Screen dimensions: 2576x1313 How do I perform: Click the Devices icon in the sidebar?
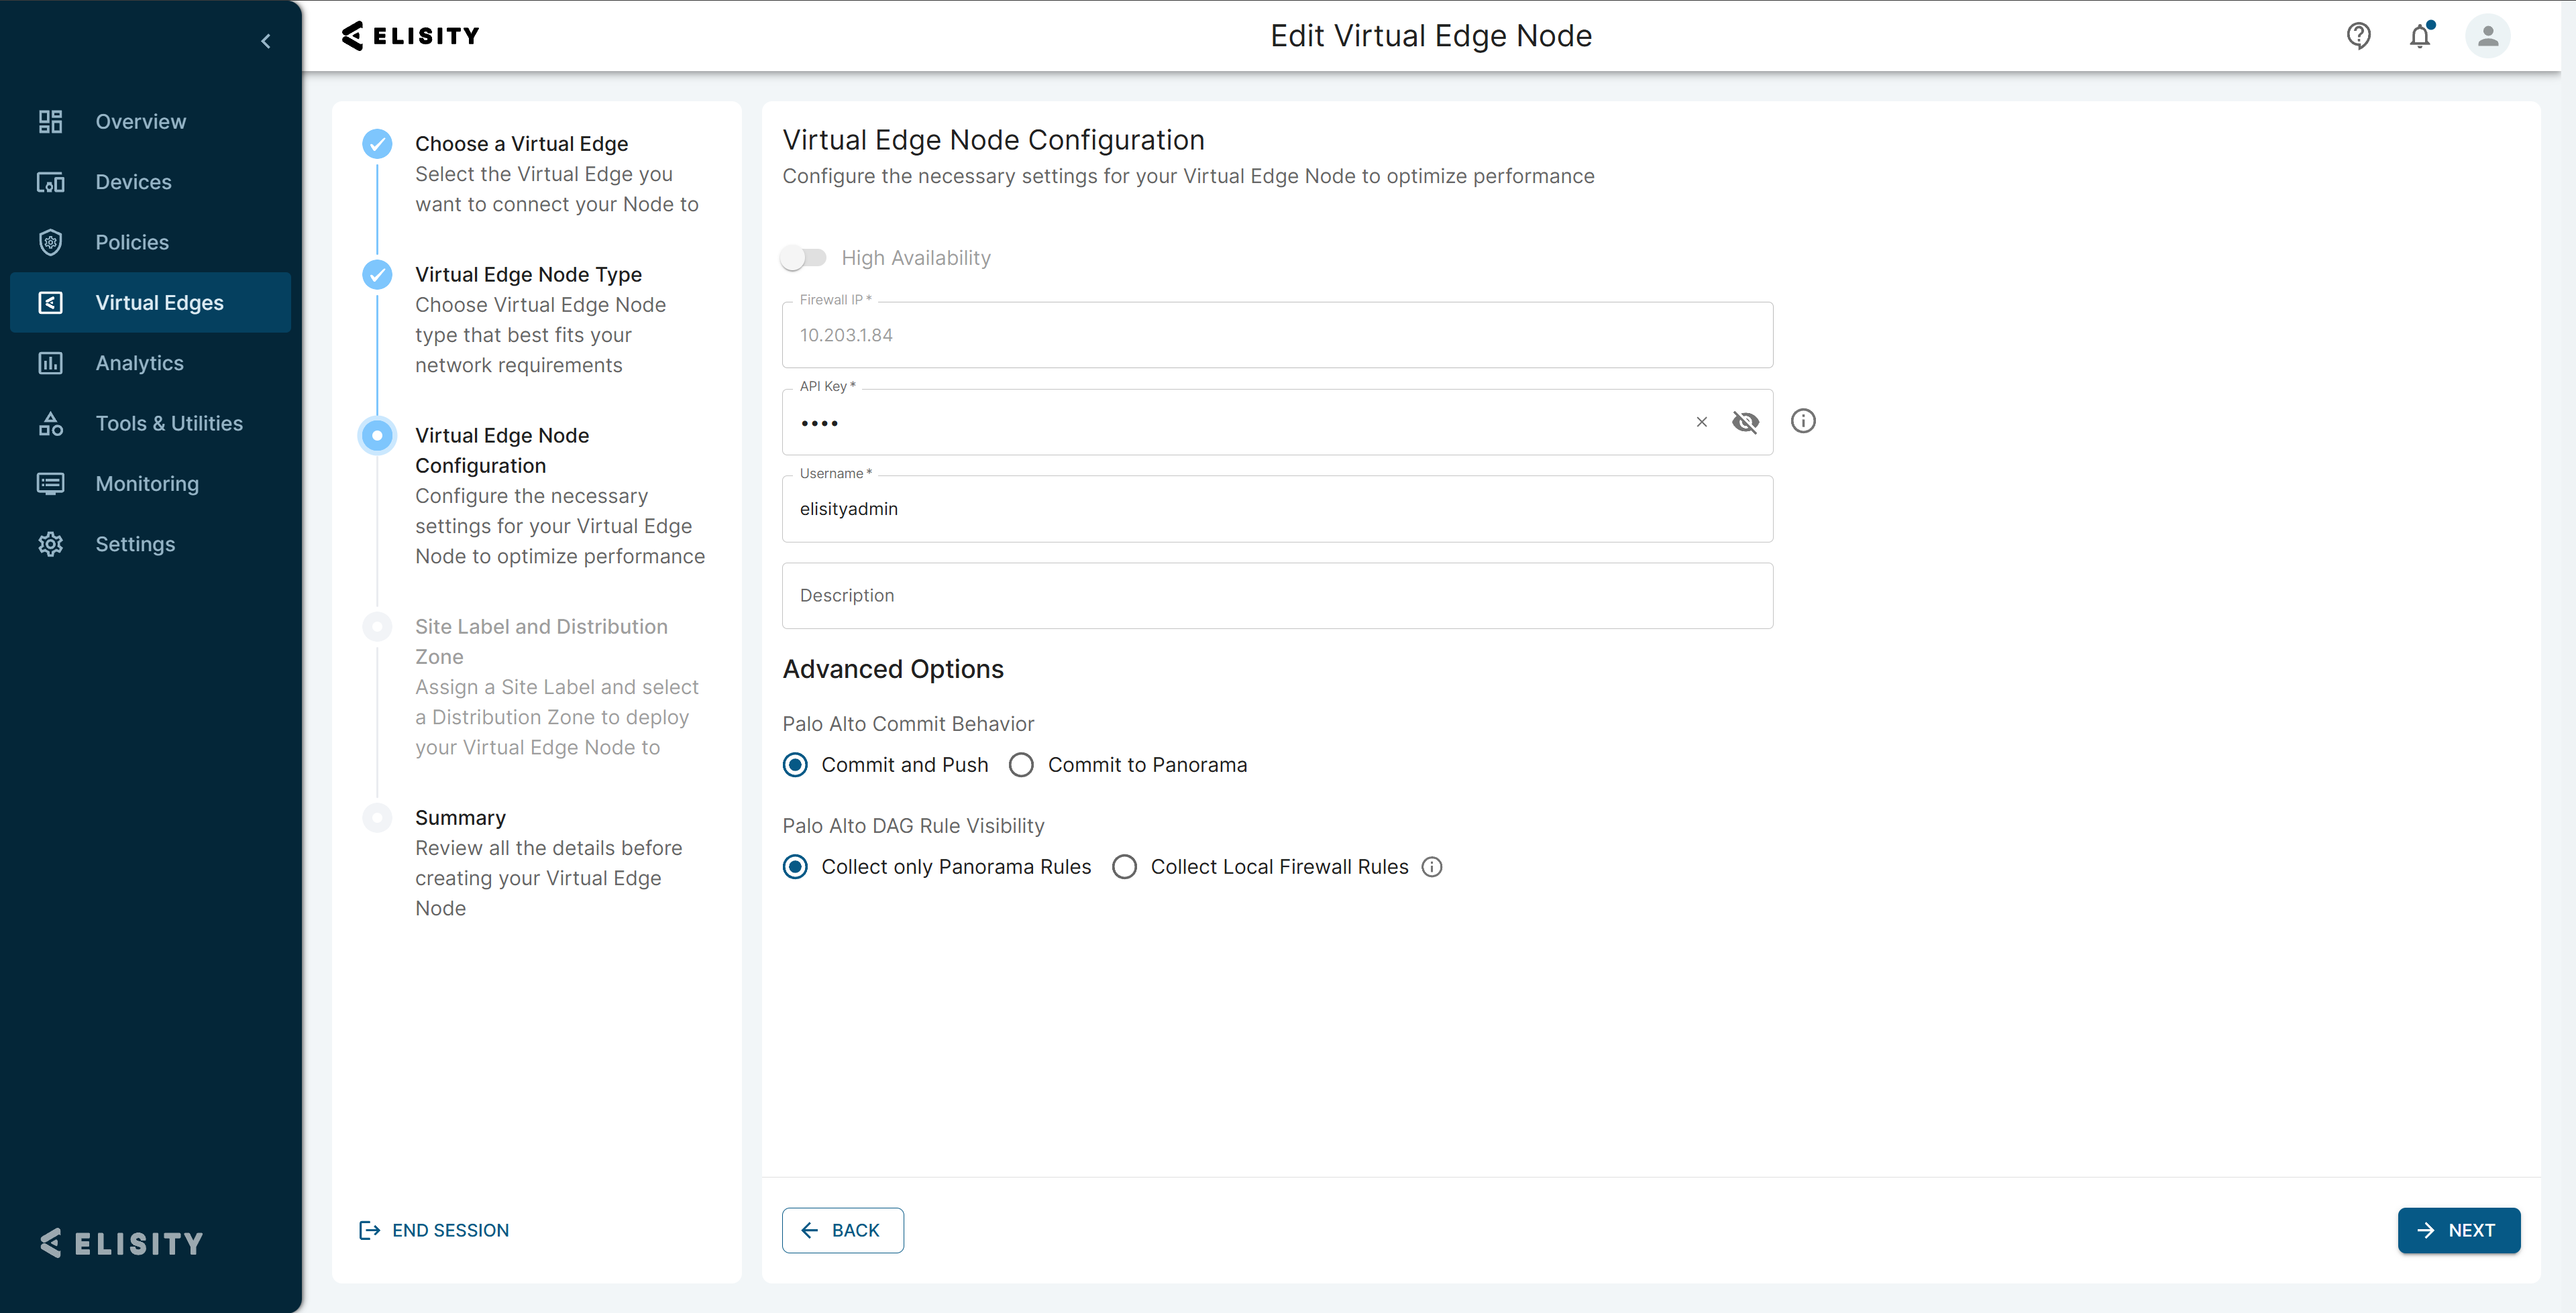(x=50, y=182)
